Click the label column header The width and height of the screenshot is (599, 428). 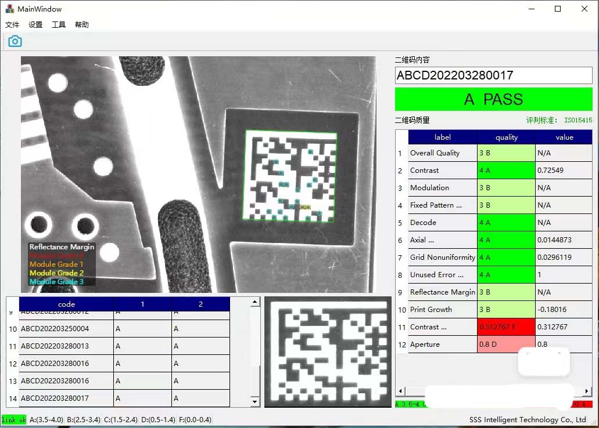click(443, 137)
